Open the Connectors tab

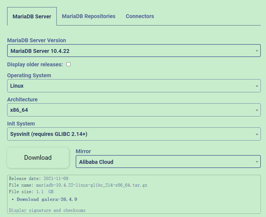pyautogui.click(x=140, y=16)
